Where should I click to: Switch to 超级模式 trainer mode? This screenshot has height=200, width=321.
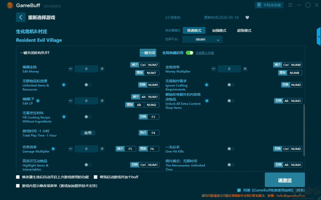[x=244, y=30]
